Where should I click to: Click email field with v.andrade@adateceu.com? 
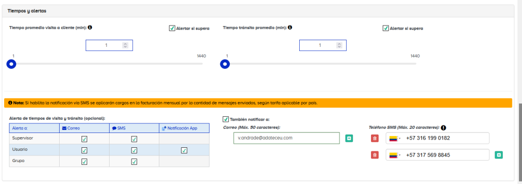tap(286, 138)
